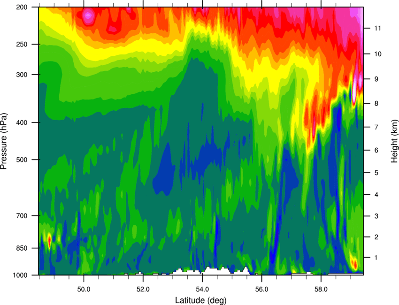The width and height of the screenshot is (399, 305).
Task: Select the 700 pressure tick label
Action: click(22, 216)
